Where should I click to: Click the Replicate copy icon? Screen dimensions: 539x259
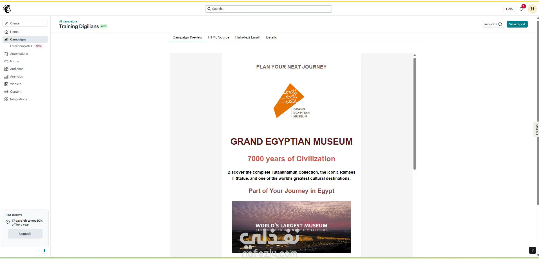(500, 24)
